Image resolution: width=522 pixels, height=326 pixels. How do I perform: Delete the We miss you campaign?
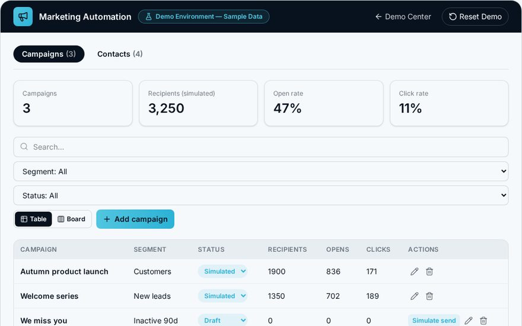point(483,321)
